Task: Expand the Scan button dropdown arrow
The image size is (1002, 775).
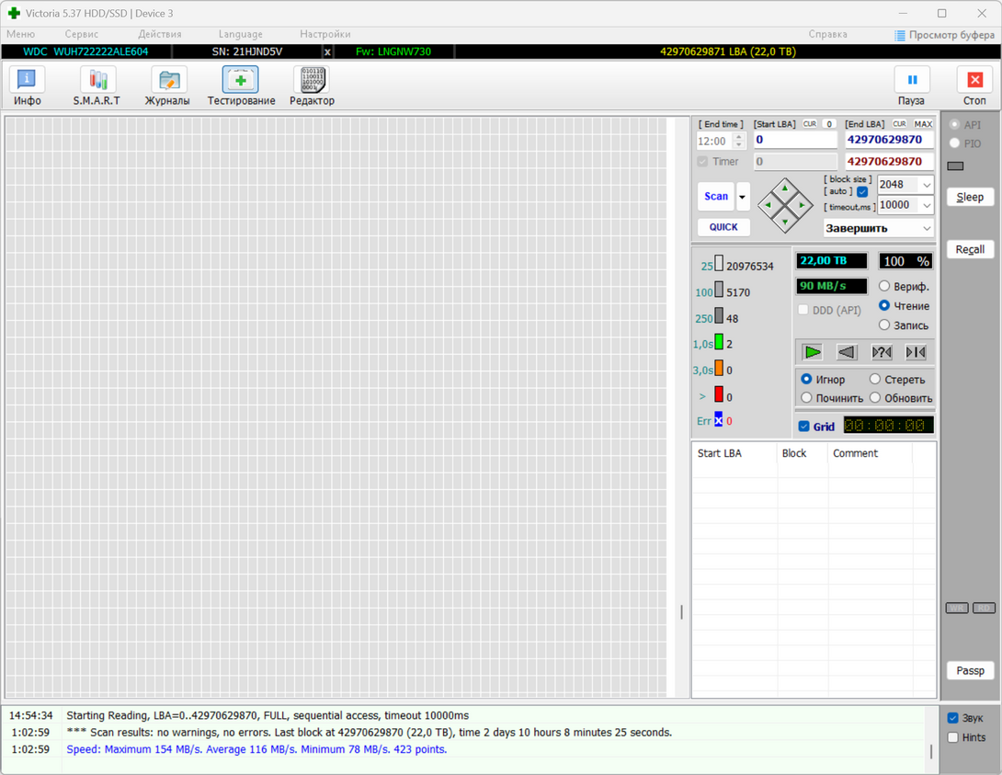Action: point(742,197)
